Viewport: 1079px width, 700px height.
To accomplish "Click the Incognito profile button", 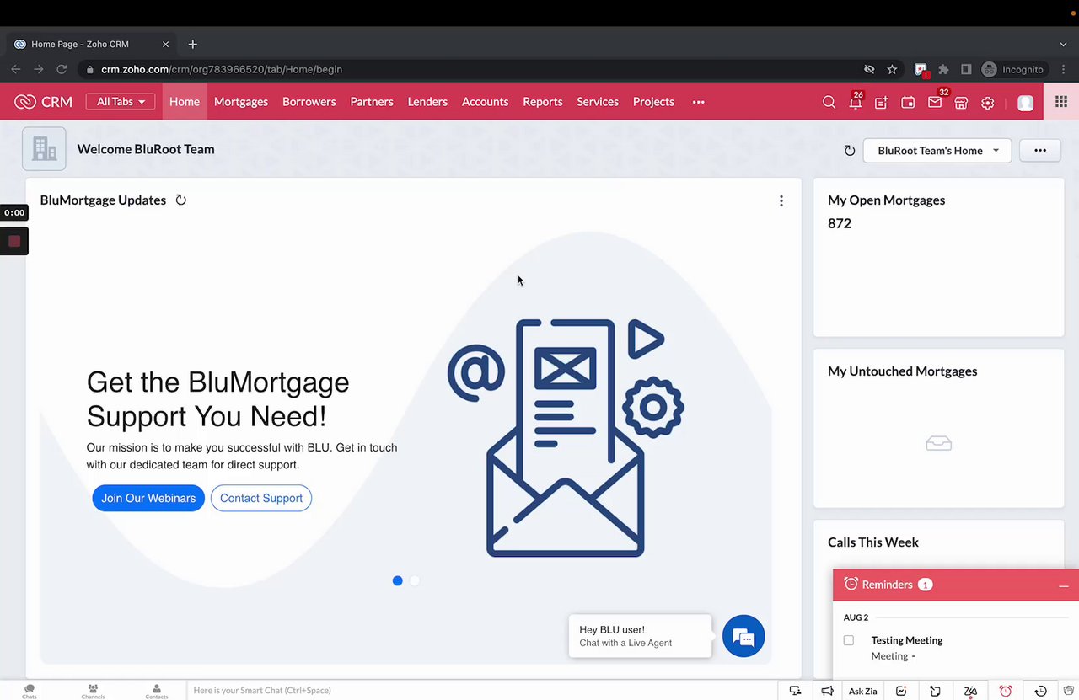I will coord(1013,69).
